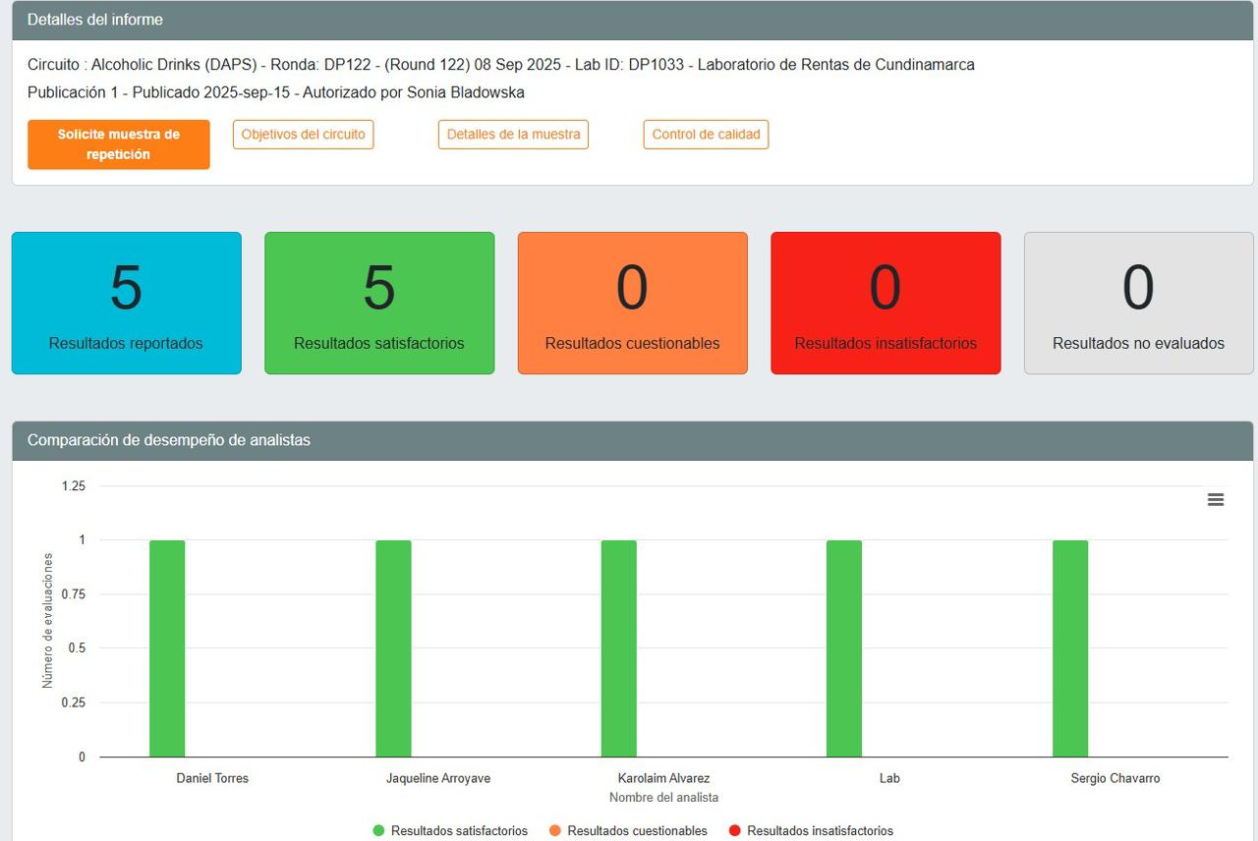Select the gray 'Resultados no evaluados' card
Image resolution: width=1258 pixels, height=841 pixels.
1138,303
